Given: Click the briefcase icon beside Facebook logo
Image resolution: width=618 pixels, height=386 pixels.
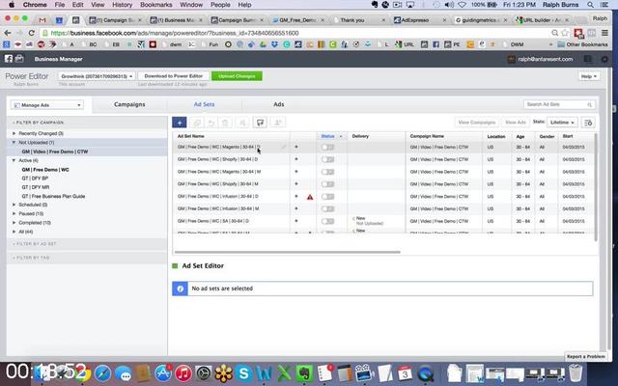Looking at the screenshot, I should [x=19, y=59].
